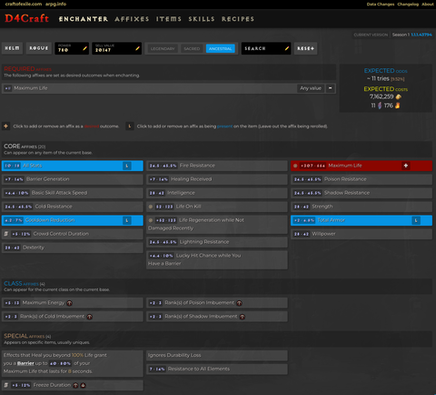Toggle the plus marker on Maximum Life affix
436x395 pixels.
(406, 166)
